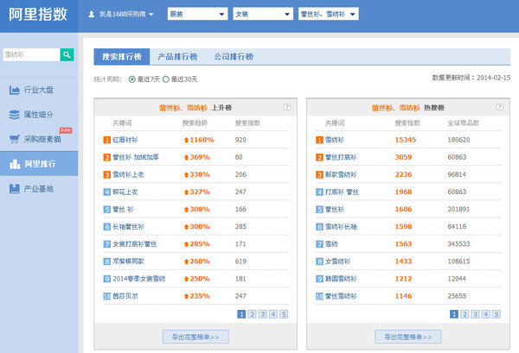Screen dimensions: 519x353
Task: Click 导出完整榜单 under 上升榜
Action: pos(195,337)
